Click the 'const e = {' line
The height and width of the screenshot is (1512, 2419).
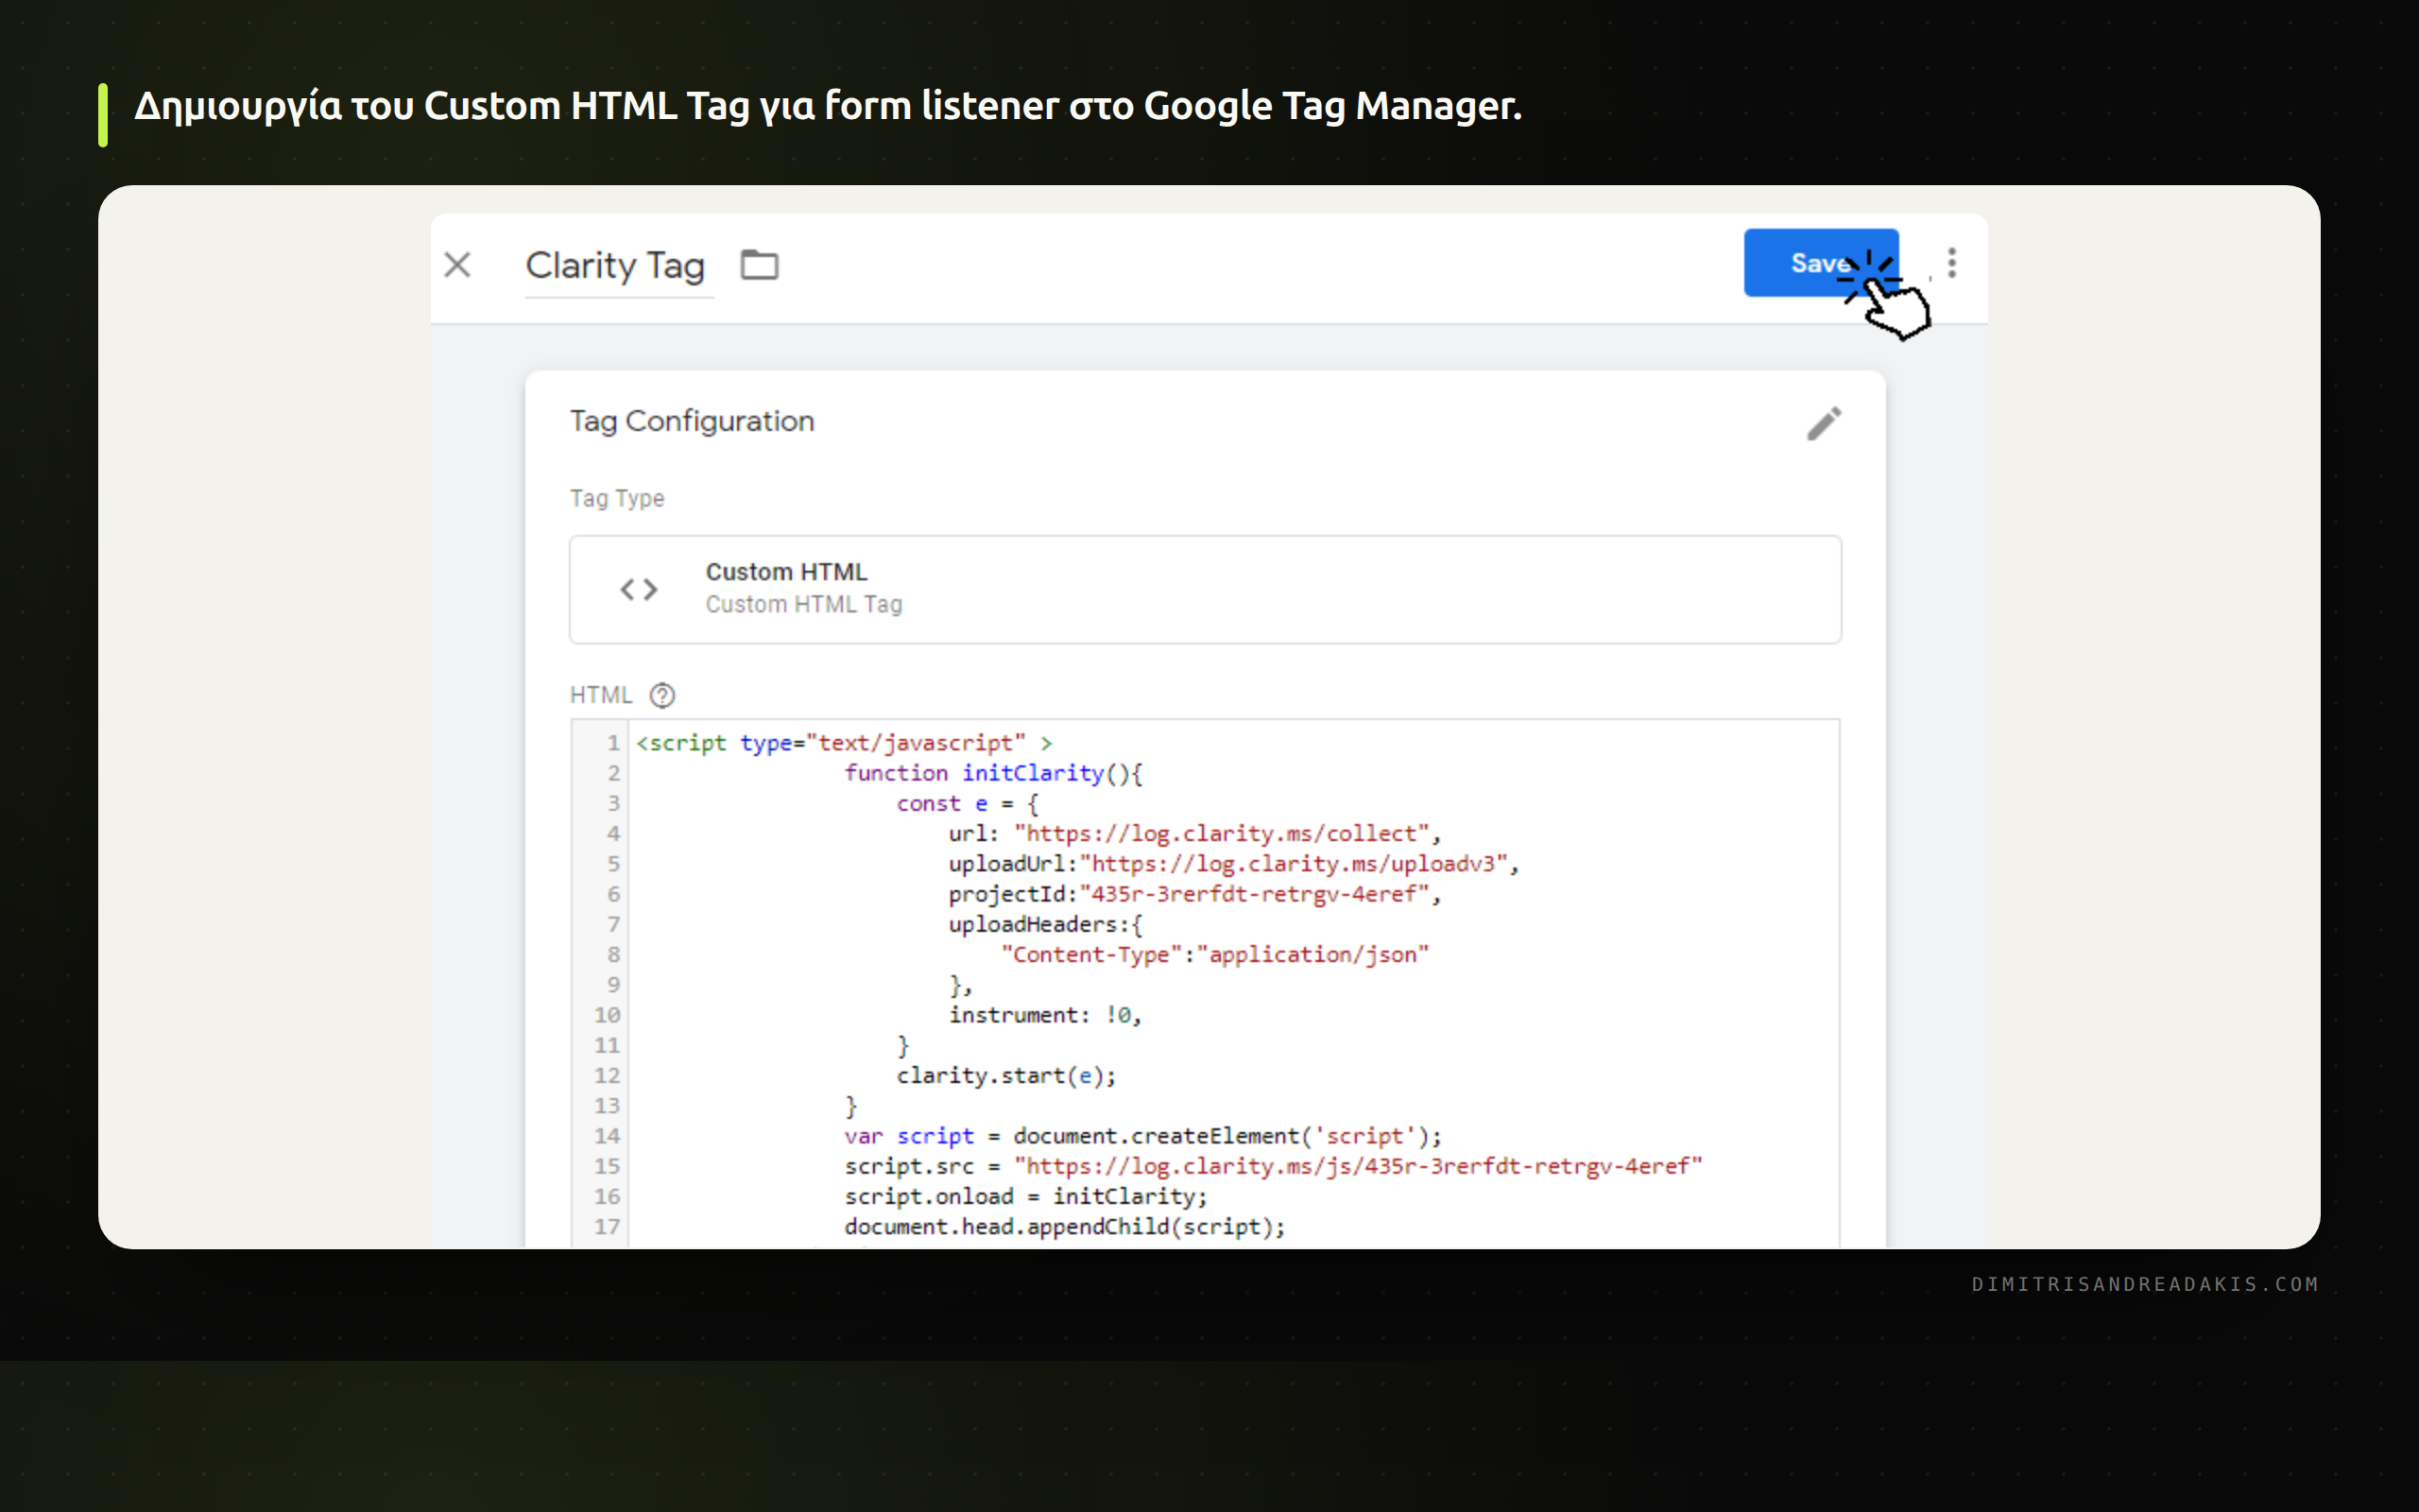968,803
